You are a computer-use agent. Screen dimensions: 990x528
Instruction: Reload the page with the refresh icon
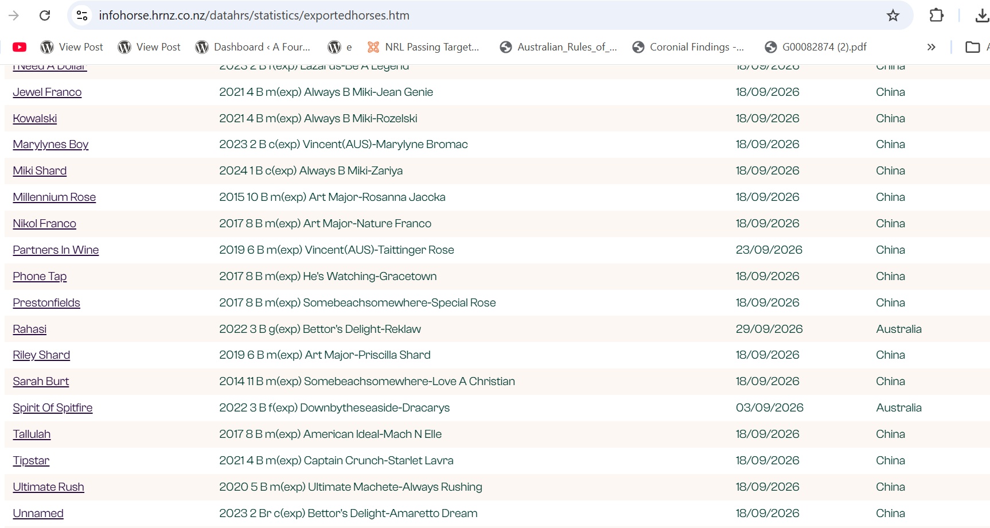[x=45, y=15]
